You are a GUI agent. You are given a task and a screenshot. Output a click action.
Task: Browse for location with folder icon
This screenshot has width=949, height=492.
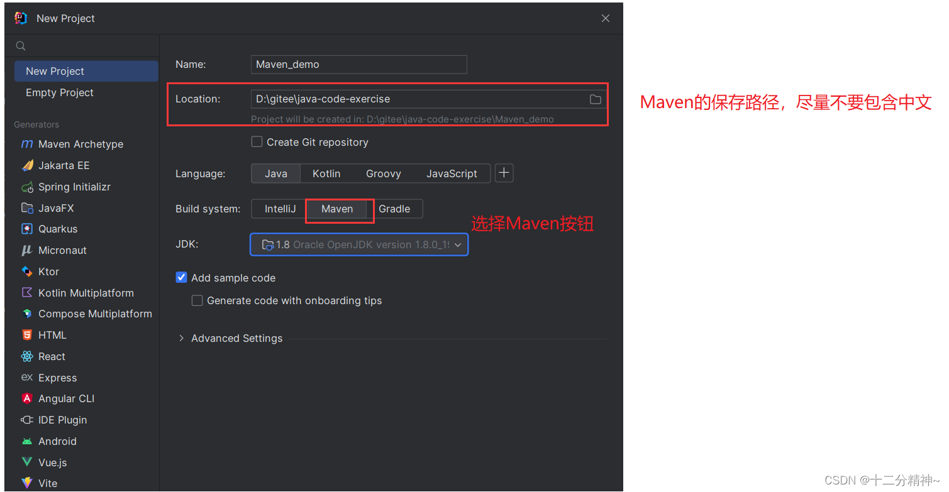click(x=595, y=99)
